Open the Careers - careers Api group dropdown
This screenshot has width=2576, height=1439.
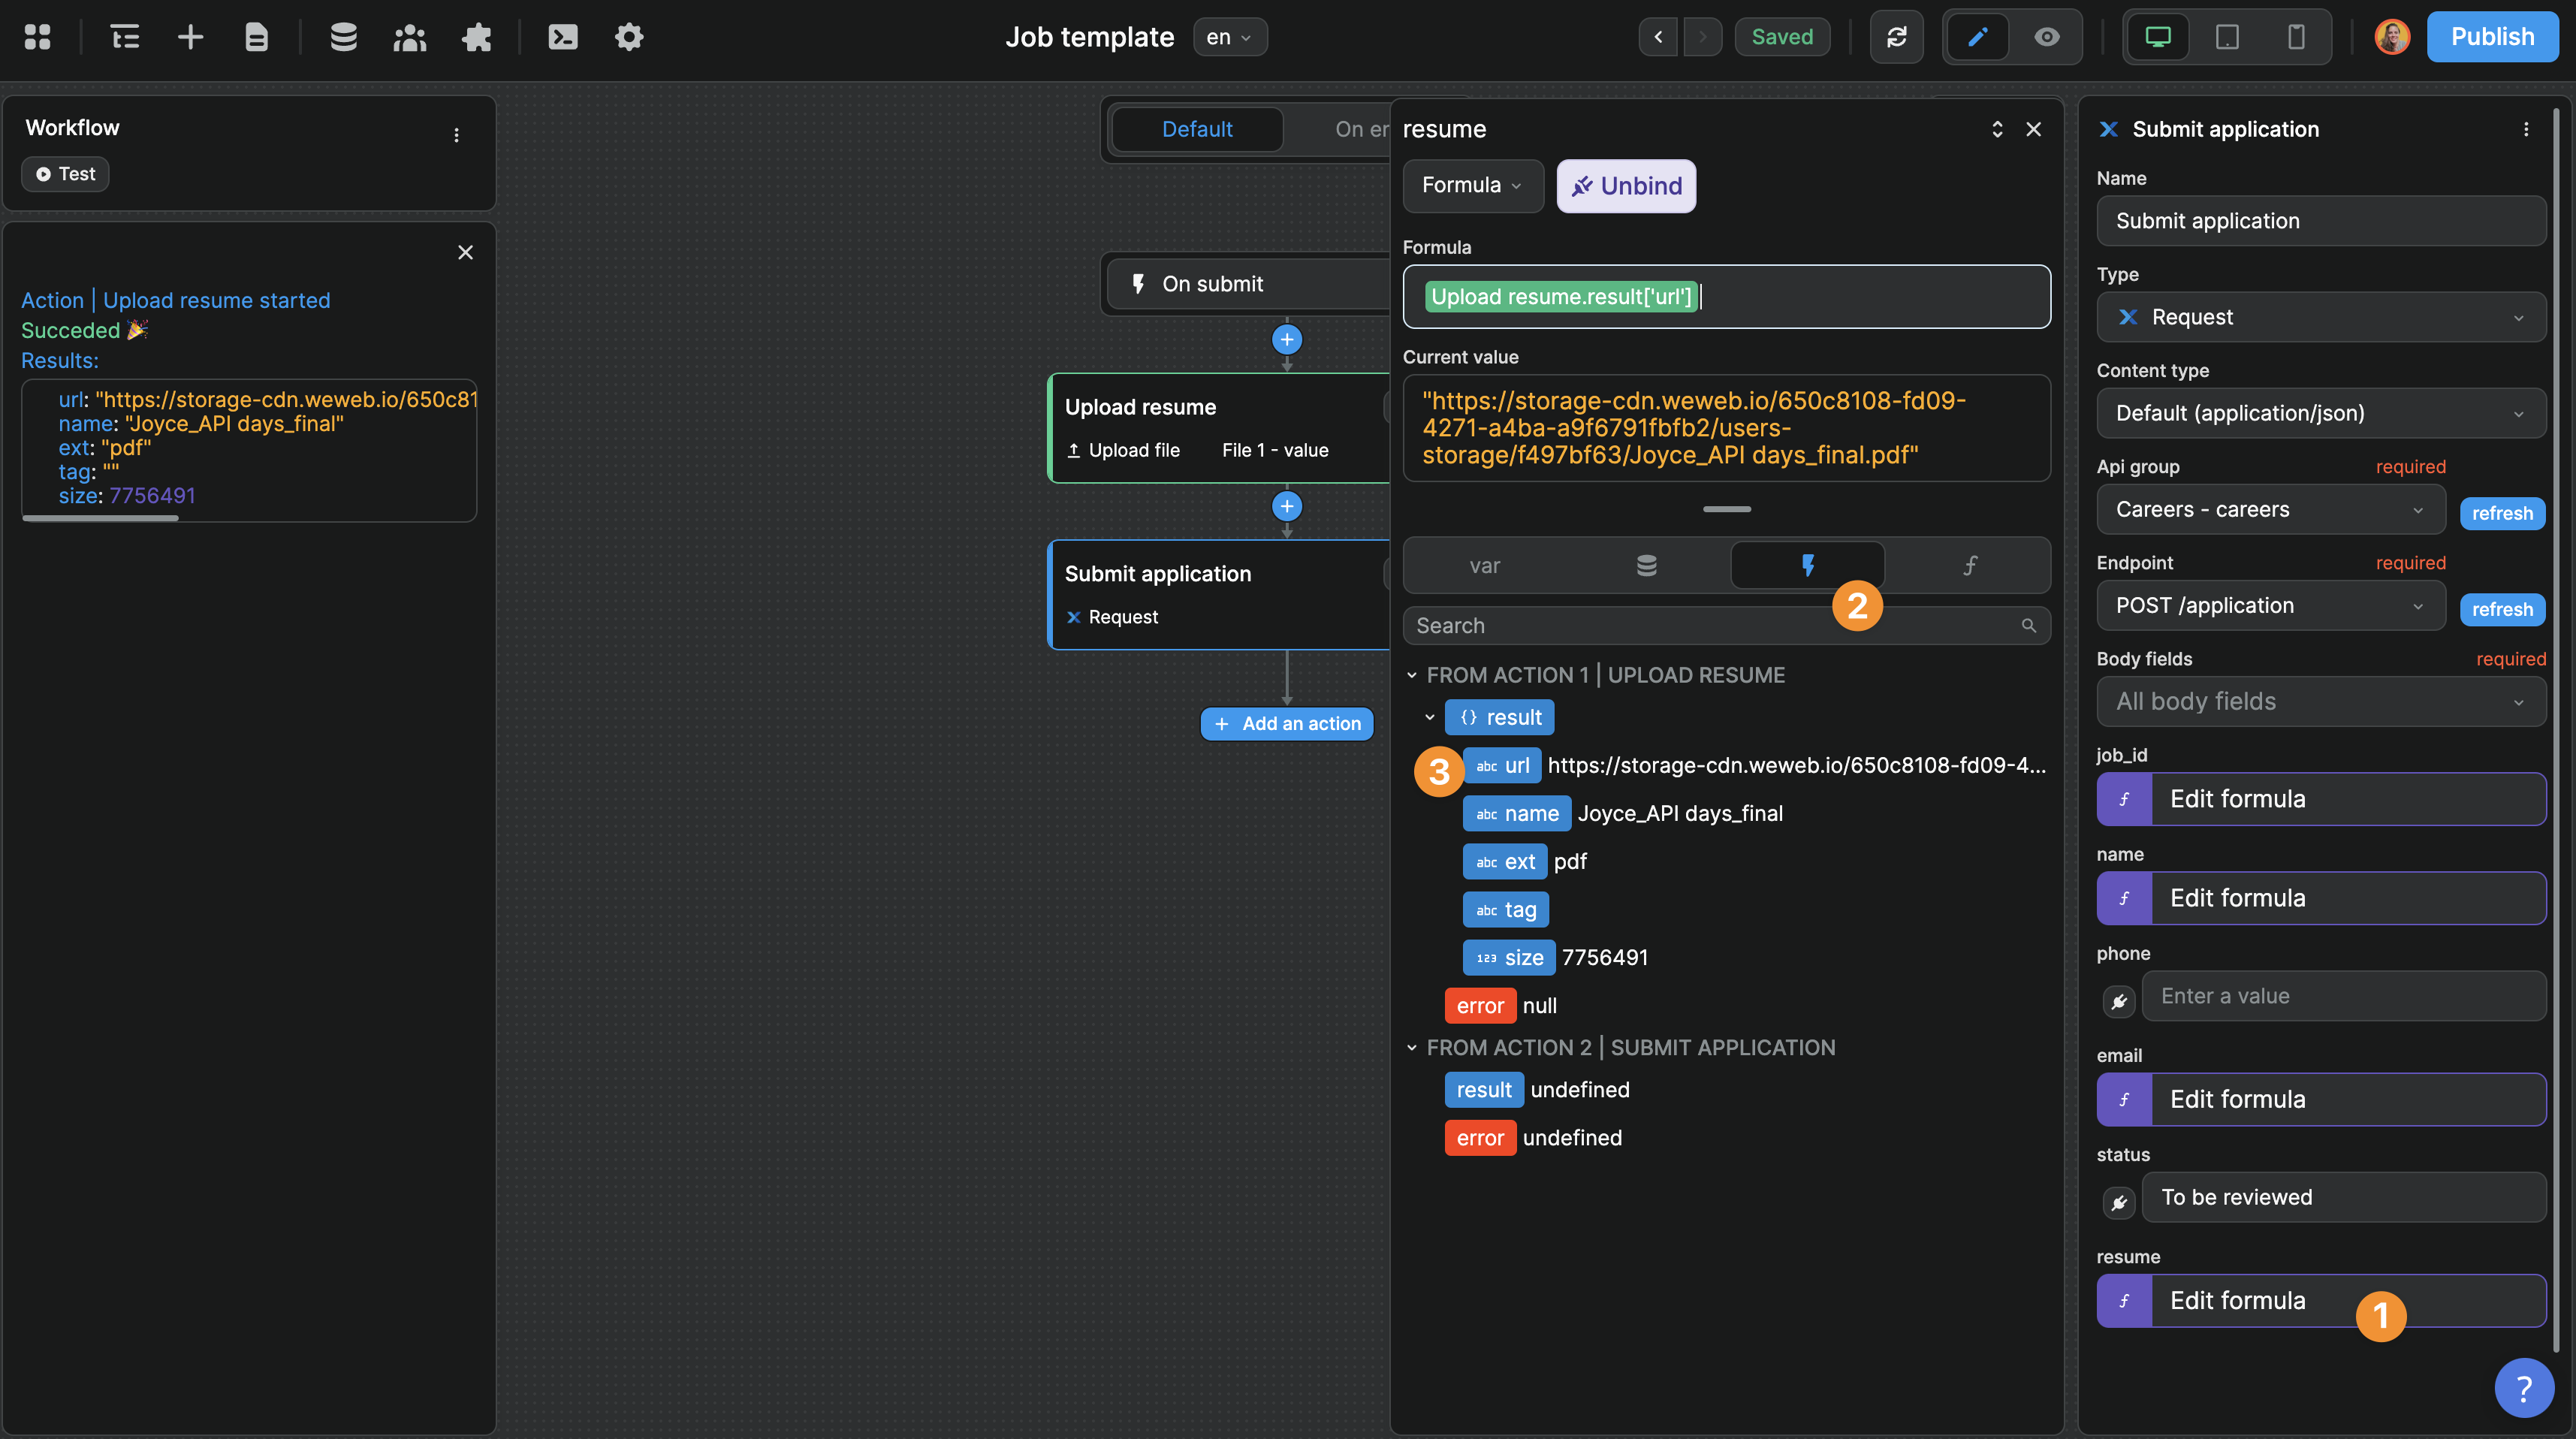(x=2270, y=509)
